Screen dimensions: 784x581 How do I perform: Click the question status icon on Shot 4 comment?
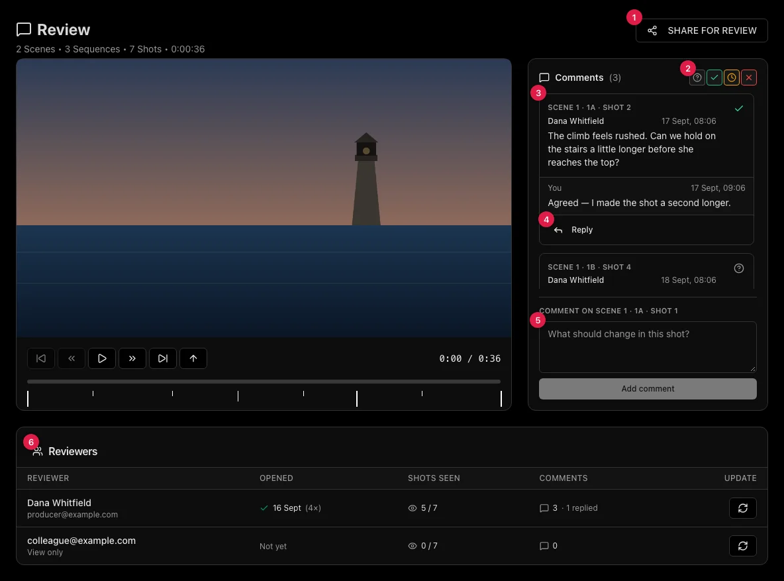click(738, 268)
